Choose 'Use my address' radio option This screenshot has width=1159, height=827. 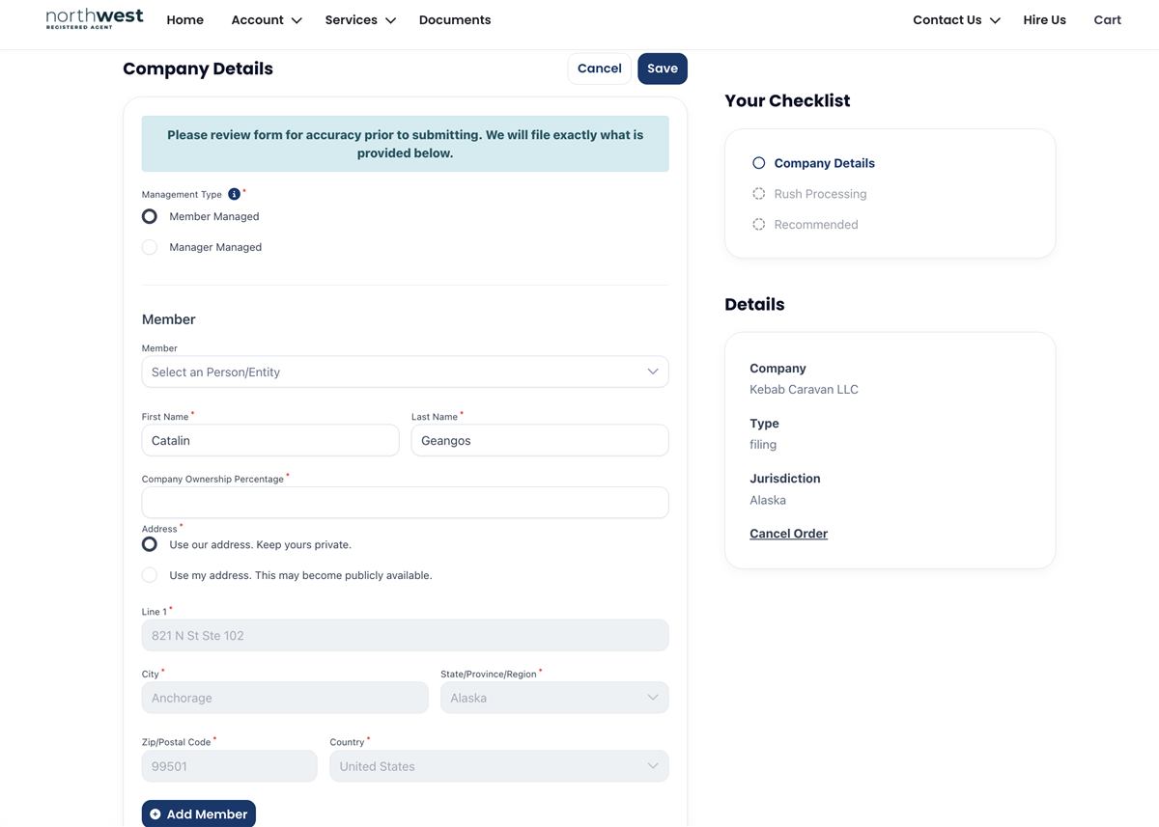[150, 575]
